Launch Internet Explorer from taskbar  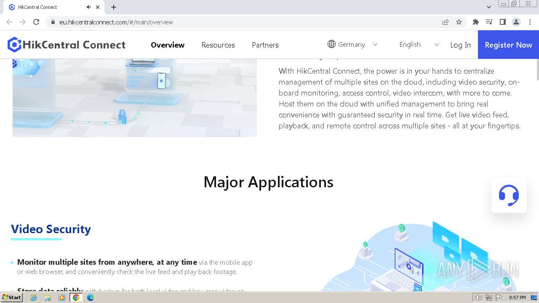tap(33, 298)
